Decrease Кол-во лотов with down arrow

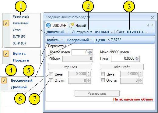[x=90, y=54]
